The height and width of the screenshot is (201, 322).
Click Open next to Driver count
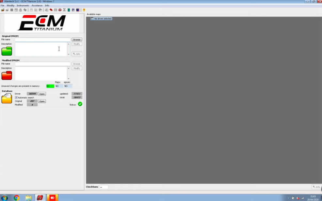click(x=42, y=94)
